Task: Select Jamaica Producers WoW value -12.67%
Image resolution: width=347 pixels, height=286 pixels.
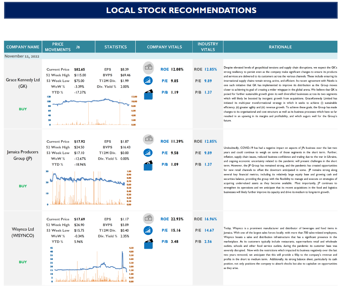Action: pos(80,159)
